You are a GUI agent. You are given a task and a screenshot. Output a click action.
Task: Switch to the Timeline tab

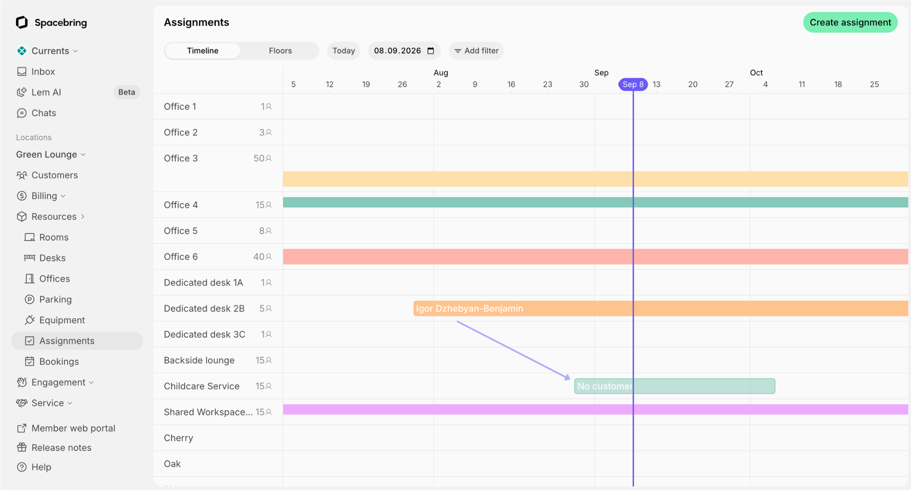(x=203, y=51)
